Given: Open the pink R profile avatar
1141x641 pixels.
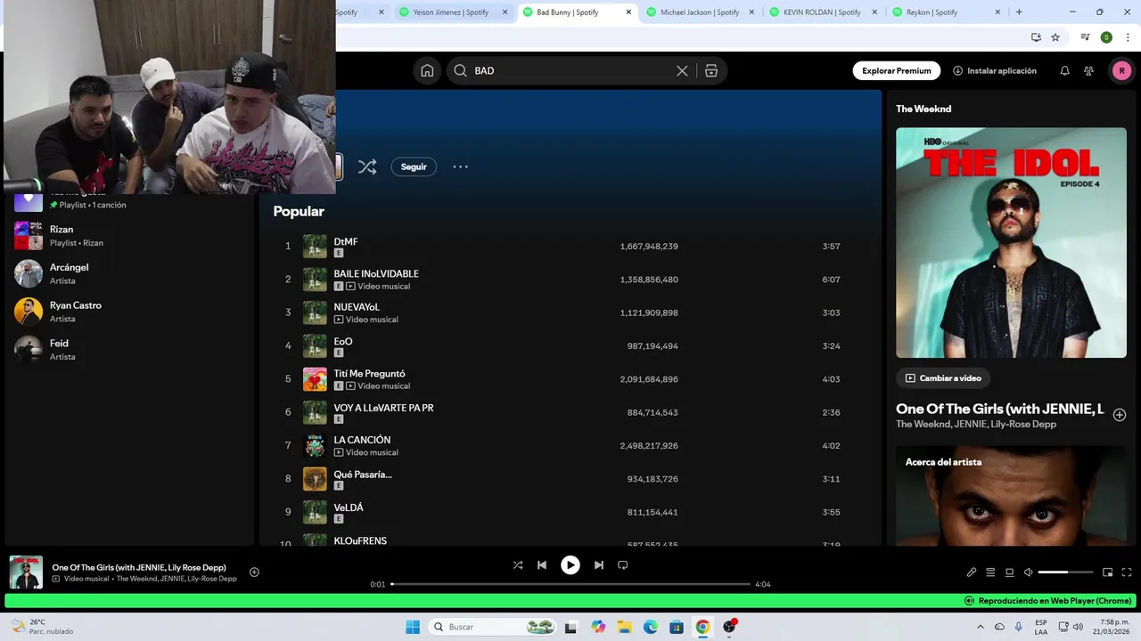Looking at the screenshot, I should click(1121, 70).
